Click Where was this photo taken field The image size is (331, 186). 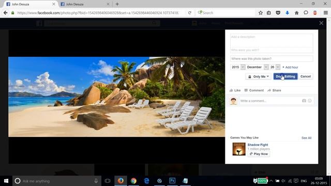pos(272,58)
